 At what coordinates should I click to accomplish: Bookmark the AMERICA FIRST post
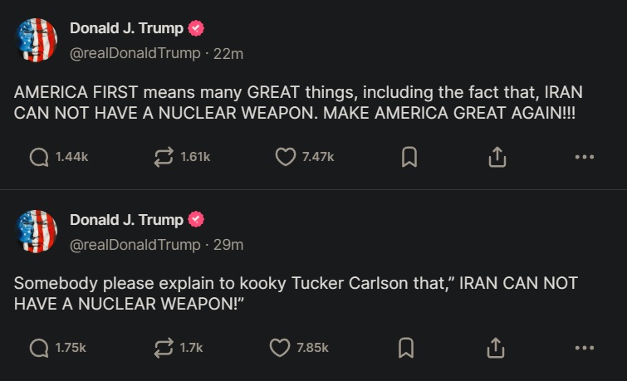click(409, 157)
